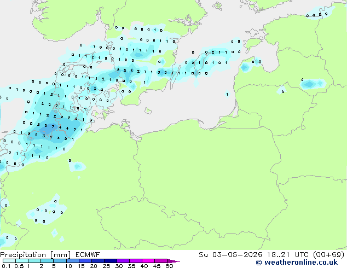This screenshot has height=268, width=347.
Task: Click the lightest 0.1–0.5 mm legend swatch
Action: (9, 261)
